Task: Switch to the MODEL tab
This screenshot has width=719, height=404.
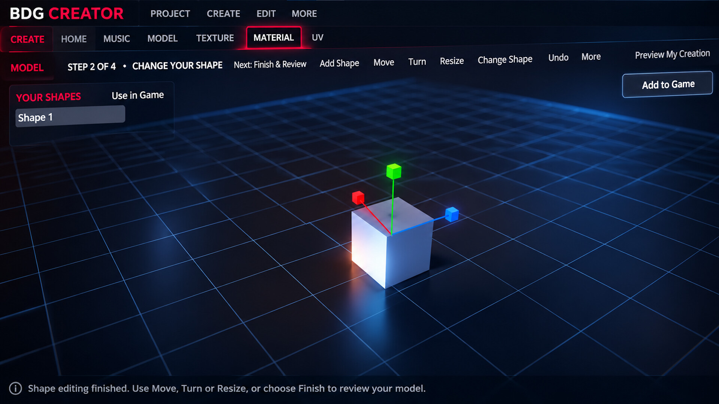Action: pyautogui.click(x=163, y=38)
